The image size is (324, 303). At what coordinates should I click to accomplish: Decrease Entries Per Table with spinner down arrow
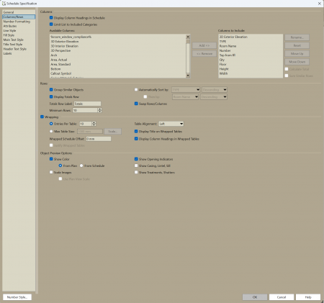pos(94,125)
